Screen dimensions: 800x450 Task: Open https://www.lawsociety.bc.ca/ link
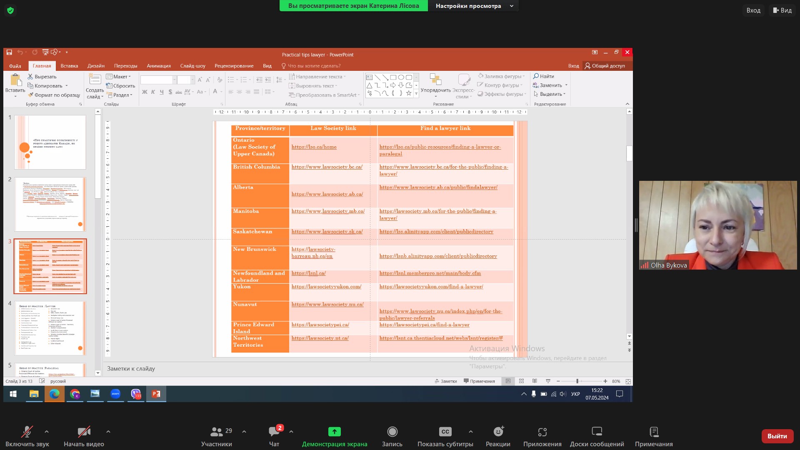coord(327,167)
